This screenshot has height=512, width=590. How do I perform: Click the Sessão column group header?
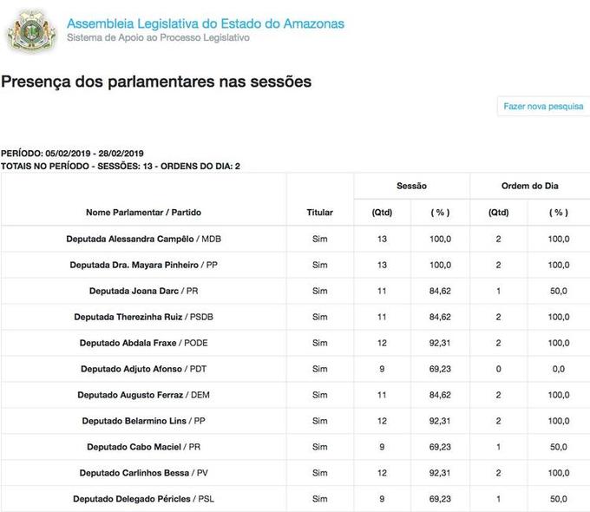pyautogui.click(x=411, y=187)
